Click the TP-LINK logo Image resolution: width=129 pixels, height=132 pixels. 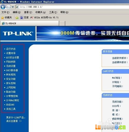[x=18, y=34]
